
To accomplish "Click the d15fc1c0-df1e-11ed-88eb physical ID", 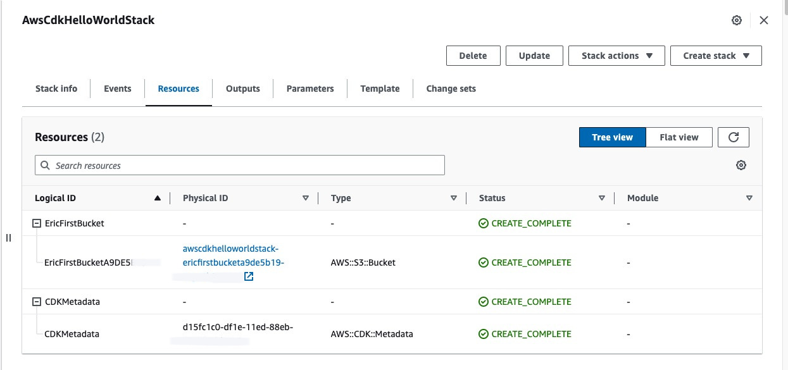I will coord(238,327).
